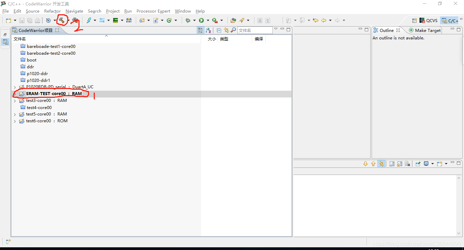This screenshot has width=464, height=250.
Task: Click the yellow Back arrow icon
Action: (324, 20)
